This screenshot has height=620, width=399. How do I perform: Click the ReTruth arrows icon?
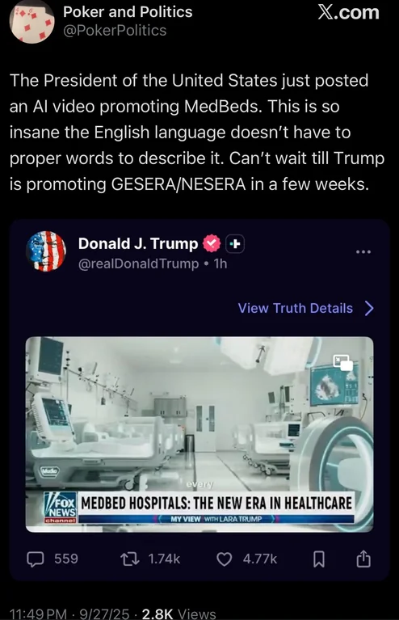click(x=129, y=559)
